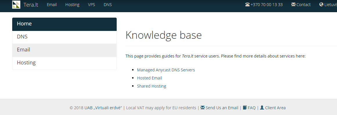Open DNS in the top navigation bar
Viewport: 337px width, 115px height.
point(108,5)
